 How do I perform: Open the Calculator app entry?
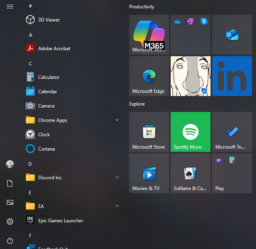coord(73,77)
